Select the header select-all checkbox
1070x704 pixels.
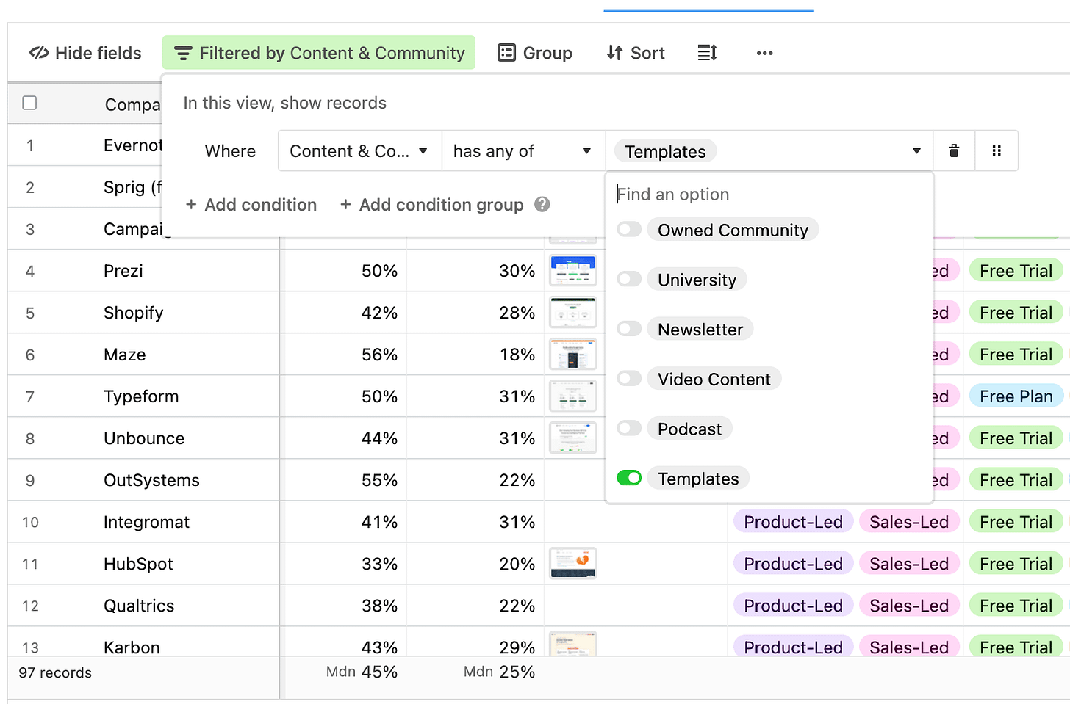pyautogui.click(x=29, y=103)
